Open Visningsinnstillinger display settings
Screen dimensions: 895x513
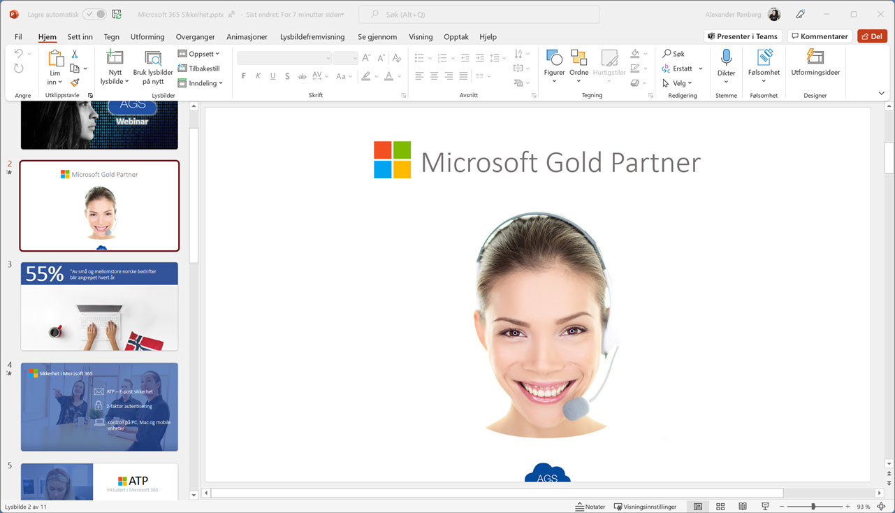coord(645,507)
